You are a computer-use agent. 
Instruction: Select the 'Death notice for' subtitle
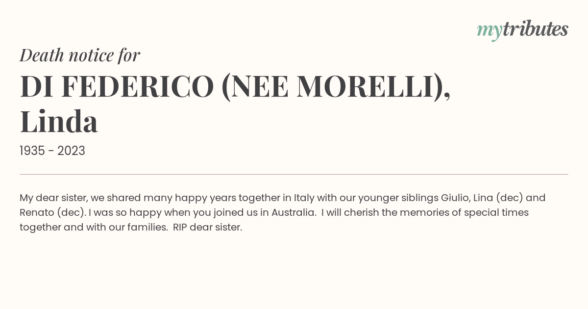point(80,55)
